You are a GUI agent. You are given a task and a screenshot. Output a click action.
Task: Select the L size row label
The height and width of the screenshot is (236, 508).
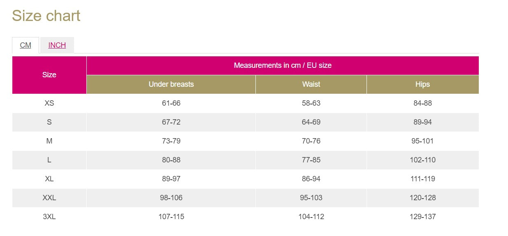click(49, 160)
